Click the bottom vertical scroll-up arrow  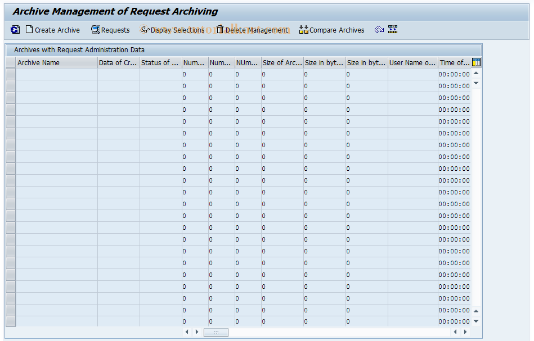click(x=476, y=311)
